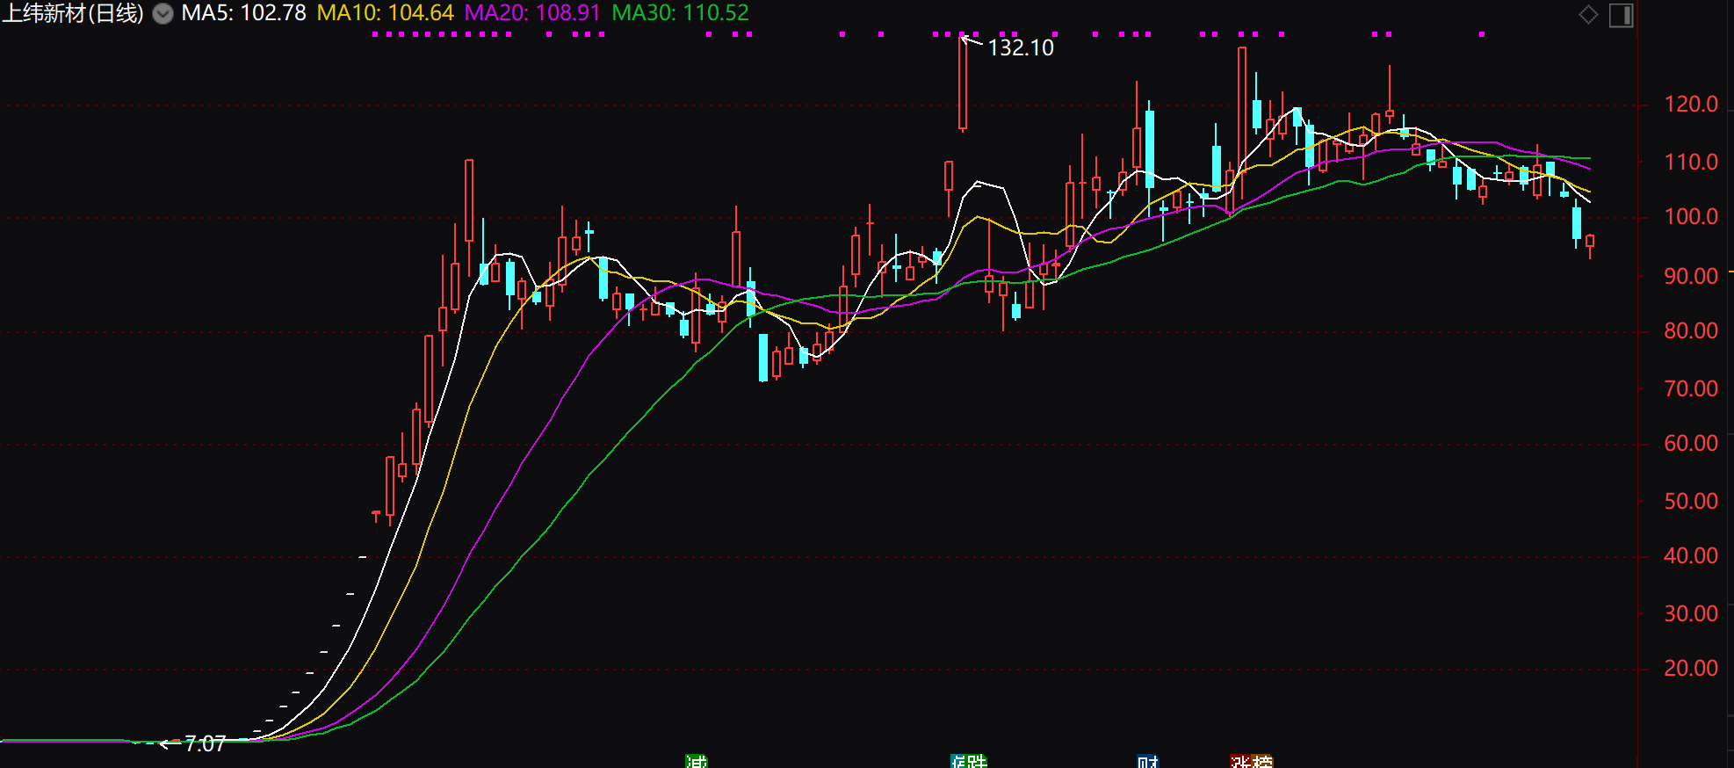Click the tall red candlestick at the 132.10 peak

pos(963,83)
